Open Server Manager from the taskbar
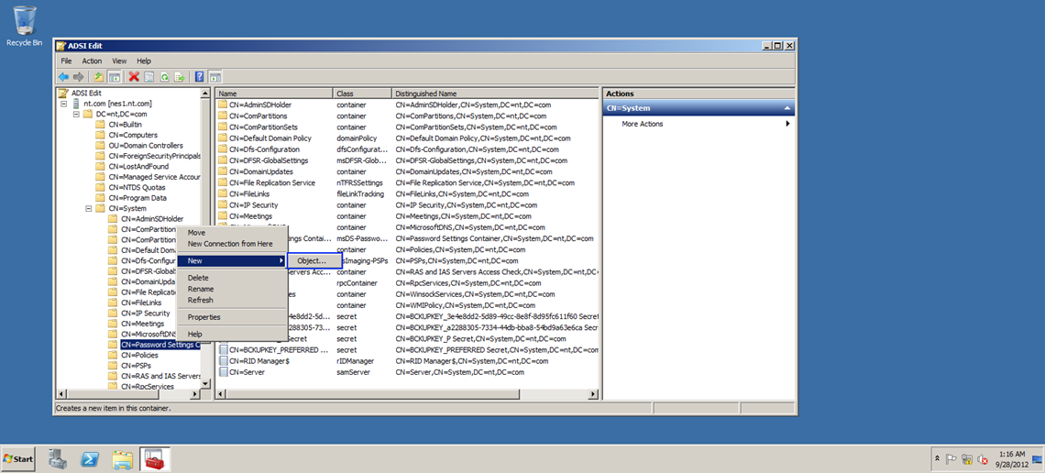Screen dimensions: 1045x473 60,458
